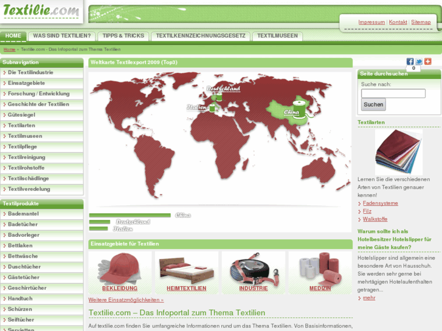This screenshot has width=442, height=331.
Task: Open Textilrohstoffe menu item
Action: click(42, 168)
